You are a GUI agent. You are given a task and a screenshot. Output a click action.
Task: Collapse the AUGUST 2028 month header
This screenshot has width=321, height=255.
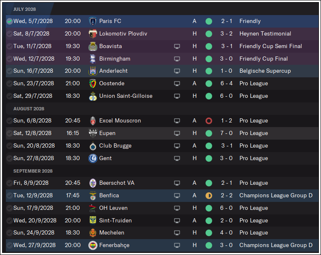point(28,109)
